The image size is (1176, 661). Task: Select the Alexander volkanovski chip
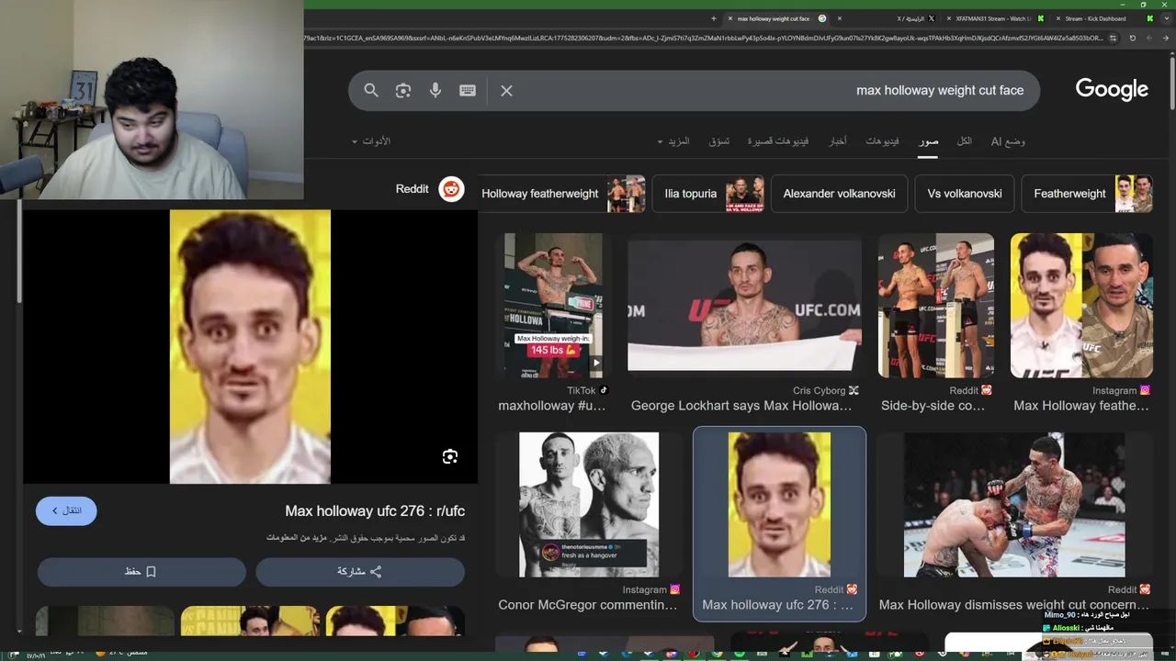point(839,194)
